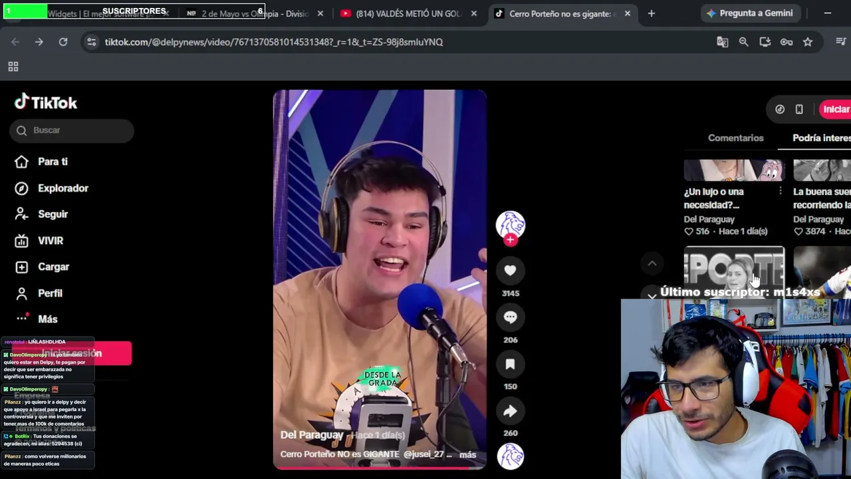
Task: Click the Iniciar login button at top right
Action: pos(836,109)
